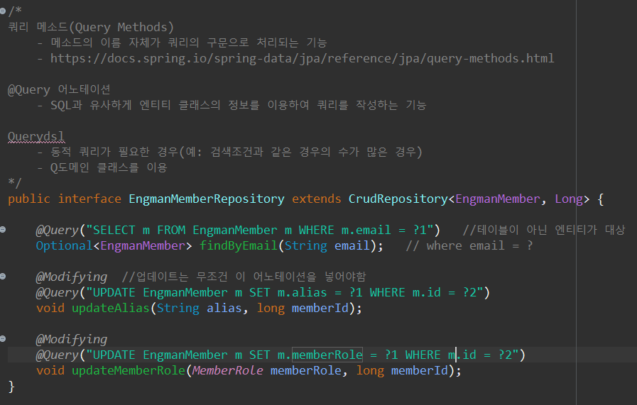Collapse fold marker beside second @Modifying annotation
This screenshot has width=637, height=405.
(x=3, y=339)
